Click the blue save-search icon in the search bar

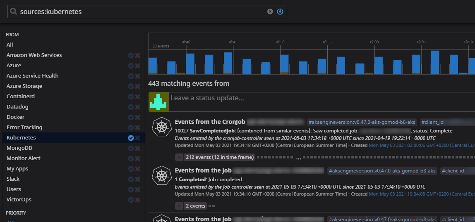280,12
